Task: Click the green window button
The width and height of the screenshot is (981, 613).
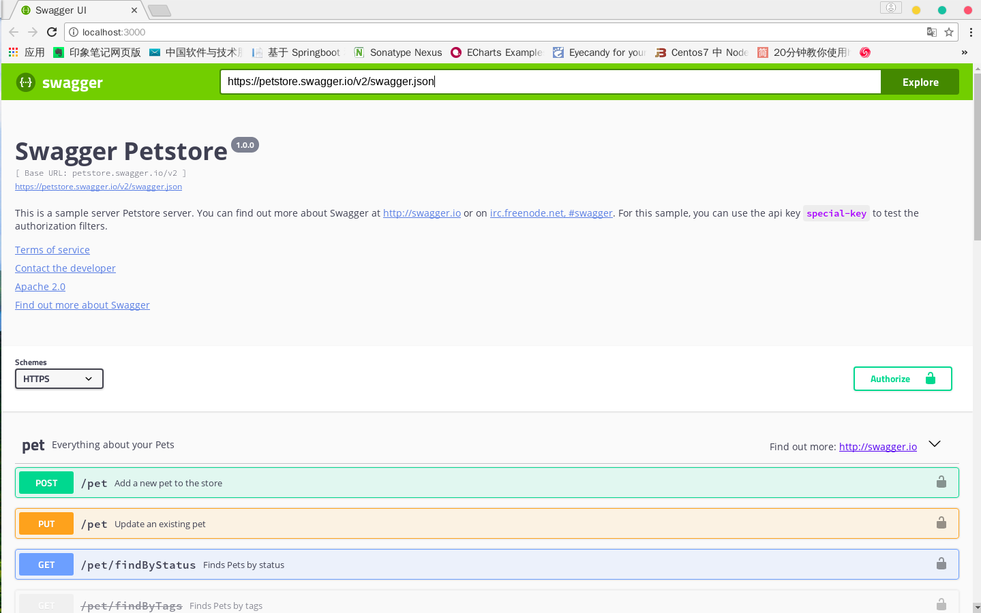Action: click(942, 10)
